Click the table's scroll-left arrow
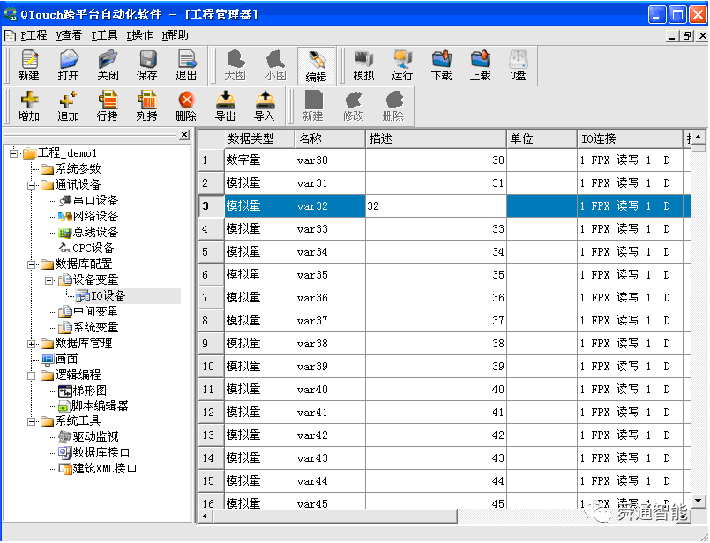This screenshot has width=710, height=543. coord(206,516)
